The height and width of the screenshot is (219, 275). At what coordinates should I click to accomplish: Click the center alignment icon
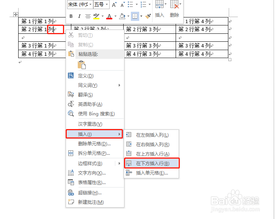point(88,16)
